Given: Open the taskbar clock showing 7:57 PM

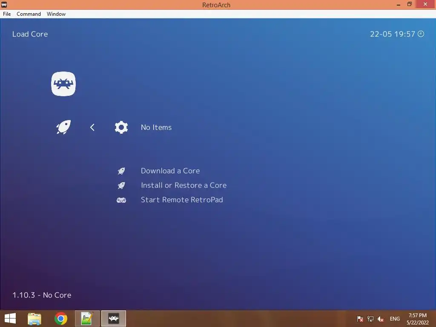Looking at the screenshot, I should click(418, 319).
